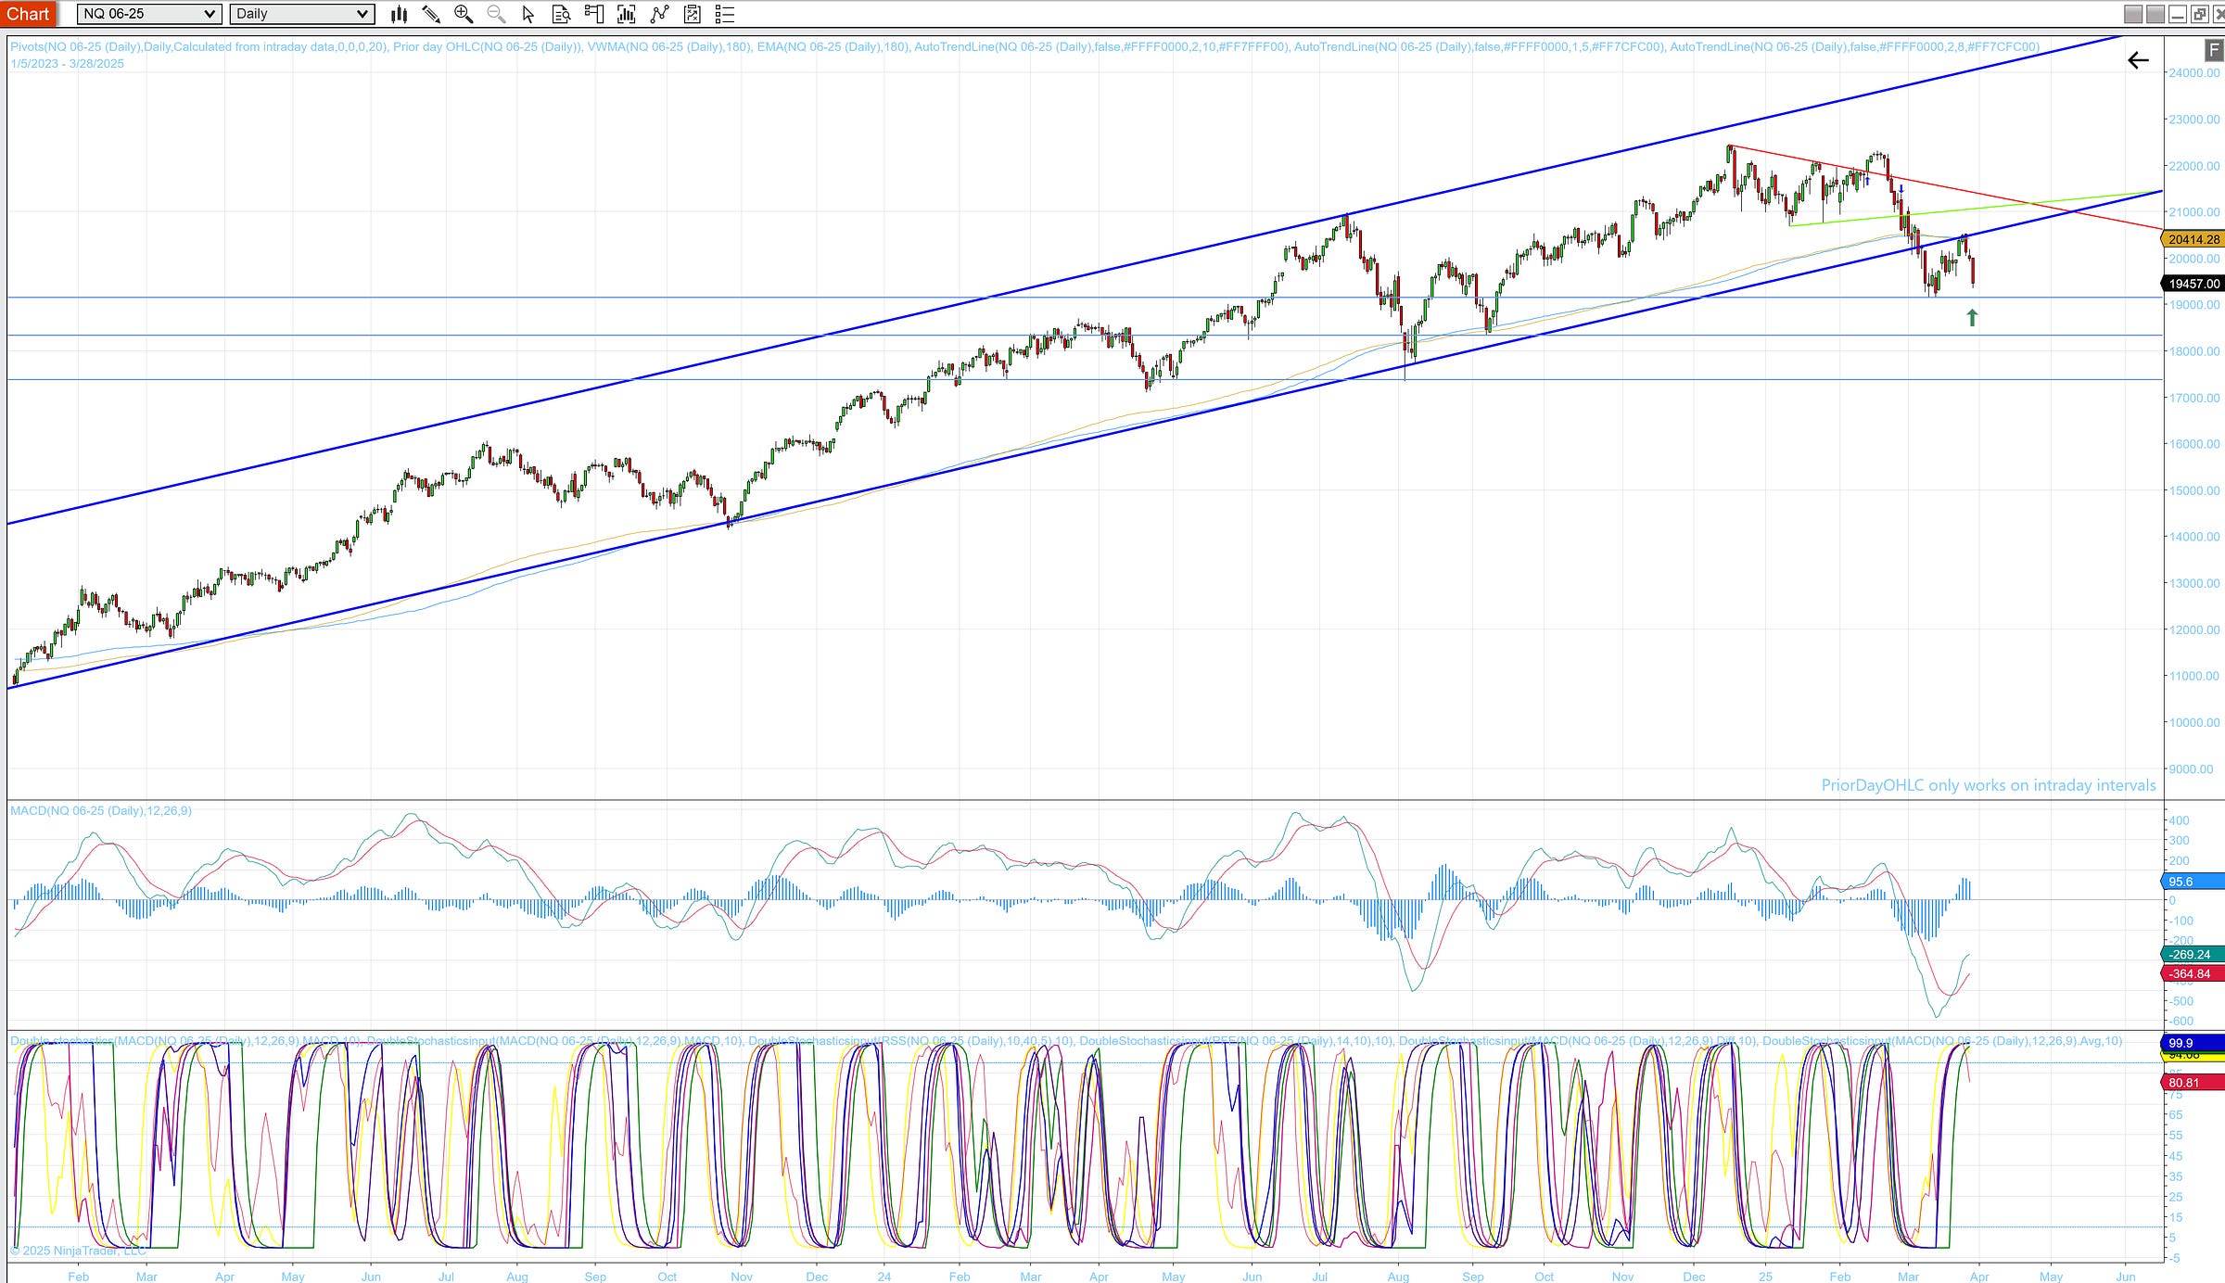The height and width of the screenshot is (1283, 2225).
Task: Click the zoom out magnifier
Action: [x=496, y=14]
